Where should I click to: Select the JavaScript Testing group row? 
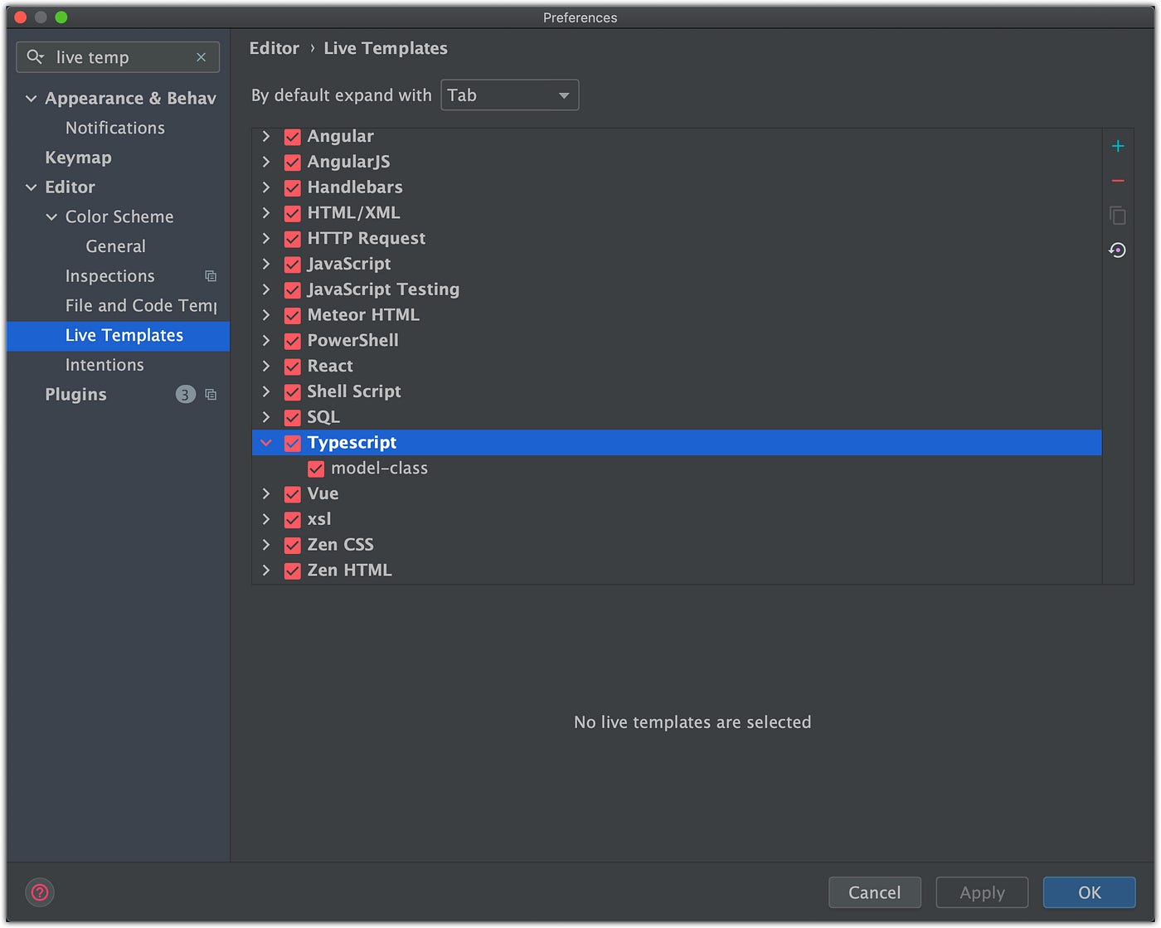tap(677, 289)
